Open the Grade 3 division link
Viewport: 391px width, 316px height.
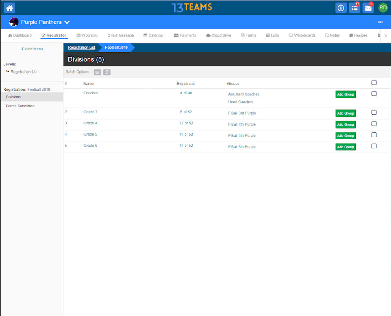90,112
